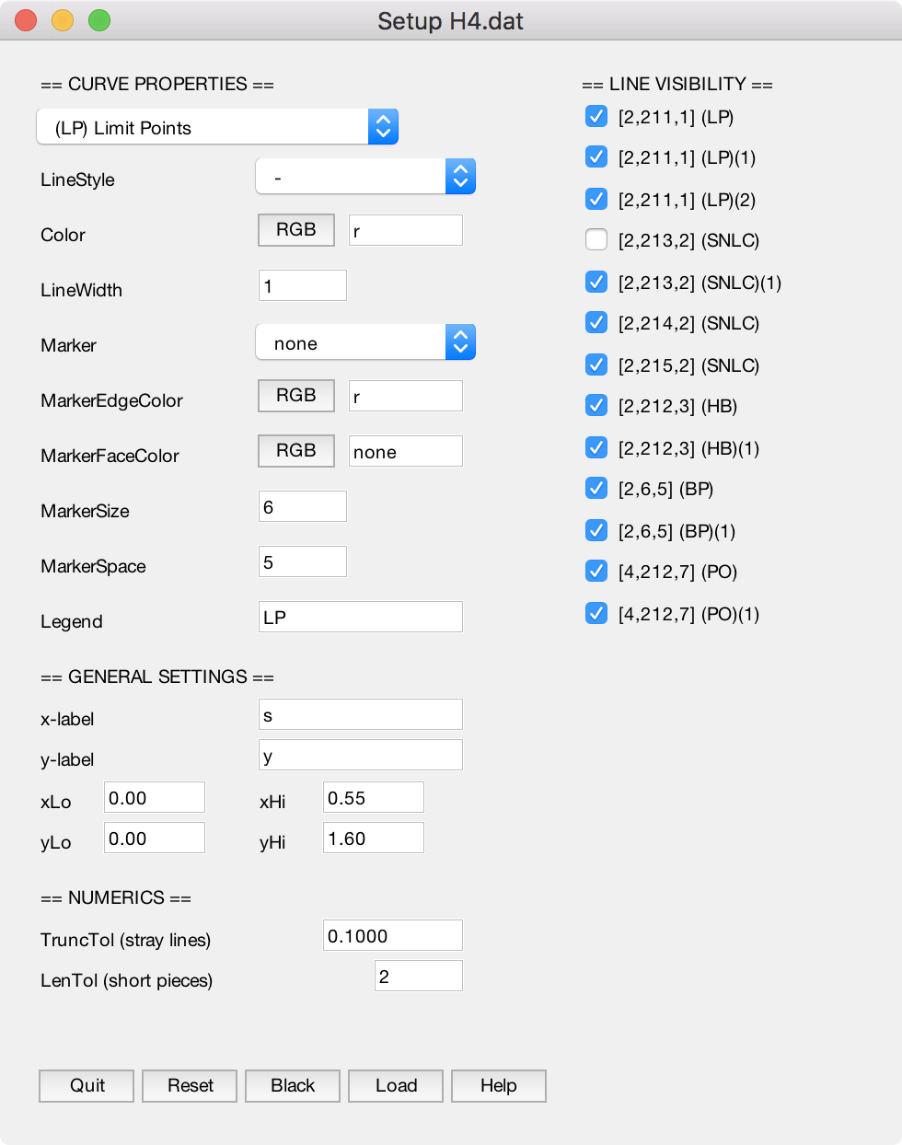This screenshot has width=902, height=1145.
Task: Toggle visibility of [2,212,3] (HB)
Action: click(596, 406)
